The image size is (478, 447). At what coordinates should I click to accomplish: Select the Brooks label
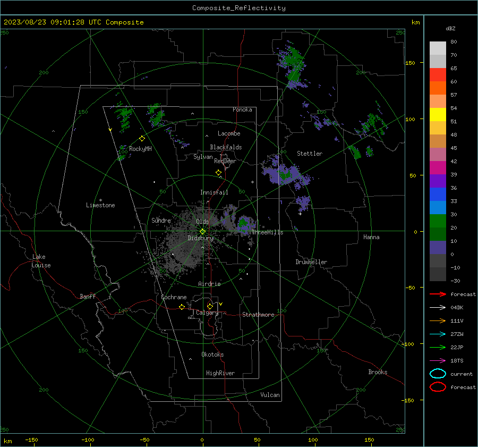(378, 372)
